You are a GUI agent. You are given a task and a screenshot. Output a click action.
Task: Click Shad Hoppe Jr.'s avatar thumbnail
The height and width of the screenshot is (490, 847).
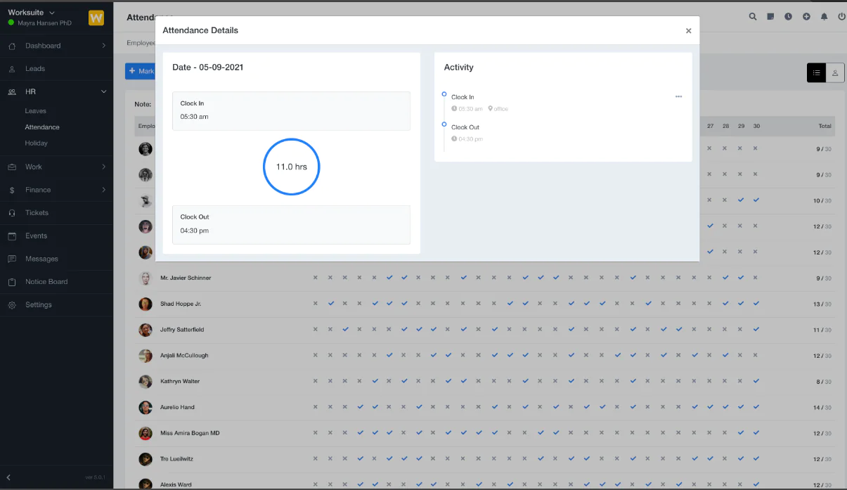(x=146, y=304)
